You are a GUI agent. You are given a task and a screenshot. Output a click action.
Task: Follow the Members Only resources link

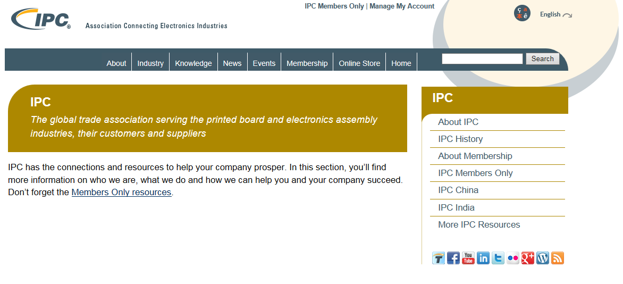point(121,192)
